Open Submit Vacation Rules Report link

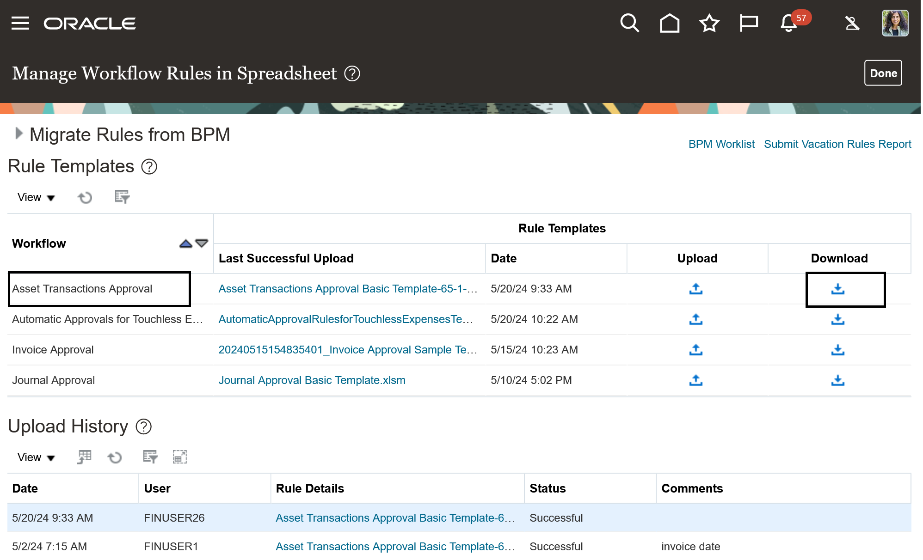click(x=837, y=144)
